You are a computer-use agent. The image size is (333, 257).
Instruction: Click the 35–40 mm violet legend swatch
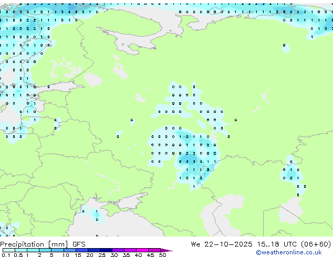click(x=130, y=250)
